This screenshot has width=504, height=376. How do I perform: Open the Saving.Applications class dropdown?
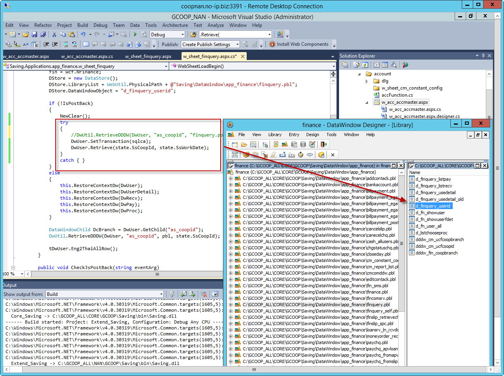(166, 66)
